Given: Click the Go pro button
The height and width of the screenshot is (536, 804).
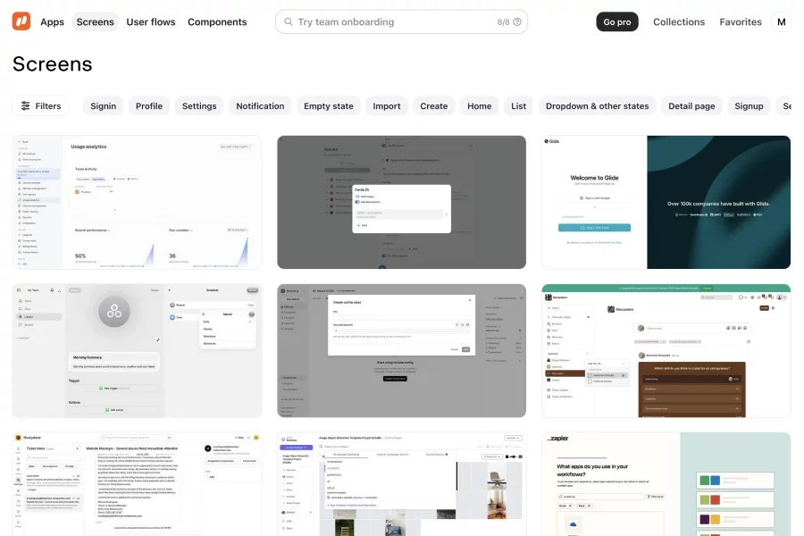Looking at the screenshot, I should coord(617,21).
